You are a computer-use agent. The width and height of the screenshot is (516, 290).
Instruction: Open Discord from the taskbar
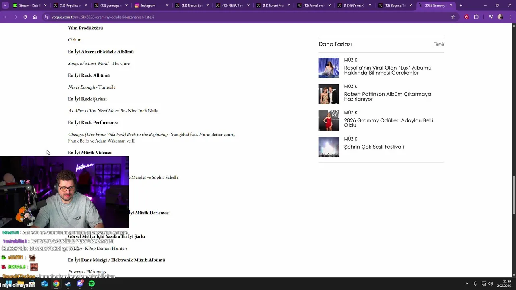pos(80,284)
